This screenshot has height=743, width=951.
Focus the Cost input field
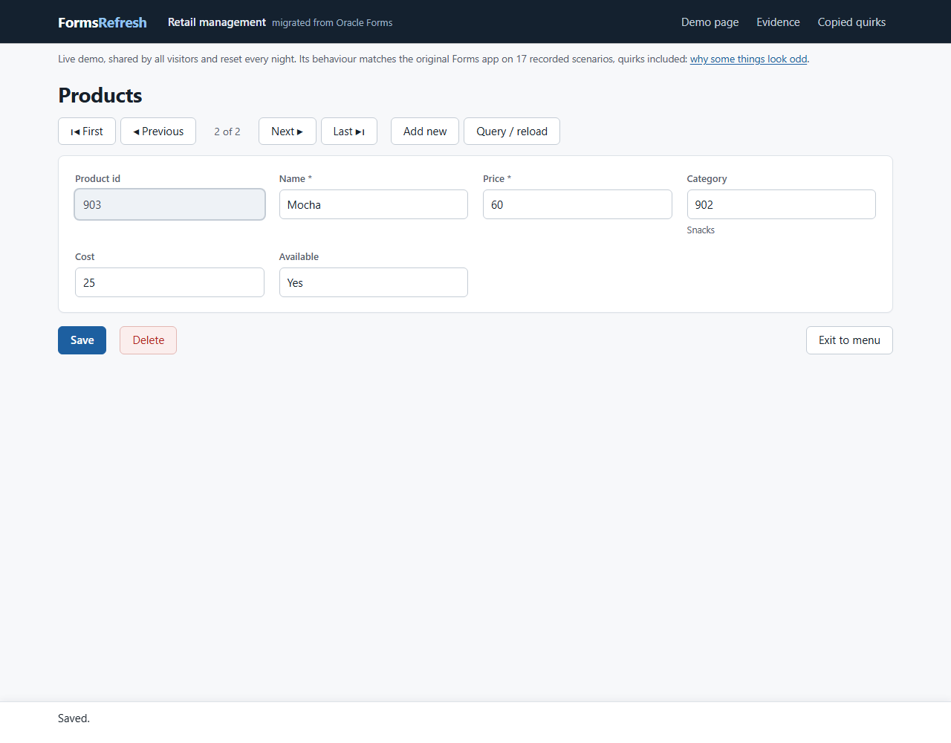169,282
